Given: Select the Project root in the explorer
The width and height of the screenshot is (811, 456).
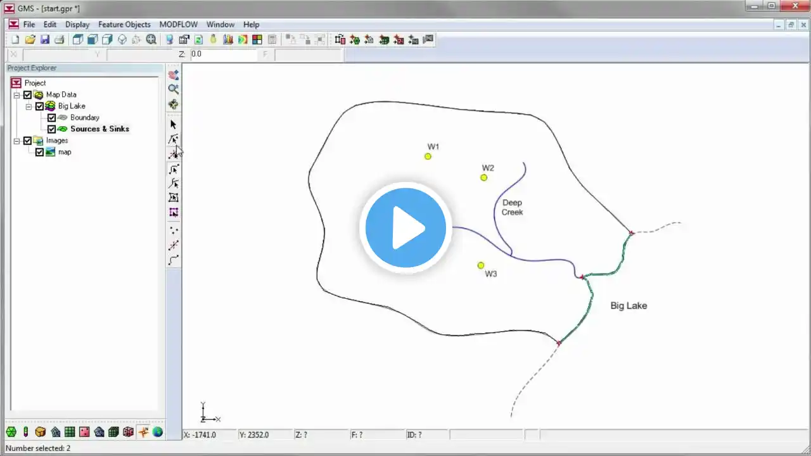Looking at the screenshot, I should [x=35, y=83].
